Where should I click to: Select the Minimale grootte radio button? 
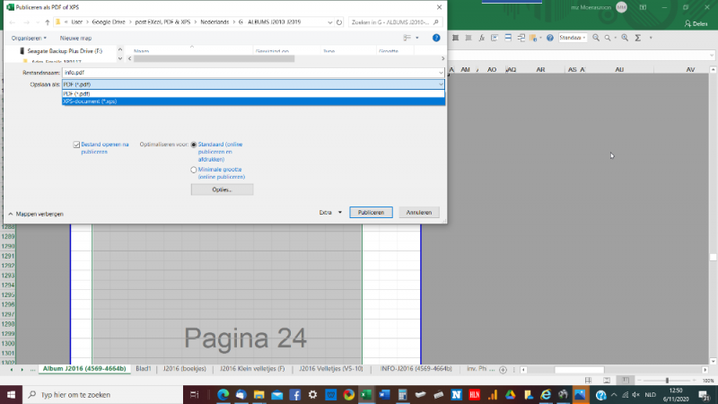click(x=194, y=169)
